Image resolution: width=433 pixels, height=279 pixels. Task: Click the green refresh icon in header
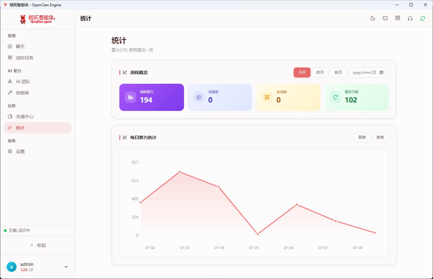423,18
